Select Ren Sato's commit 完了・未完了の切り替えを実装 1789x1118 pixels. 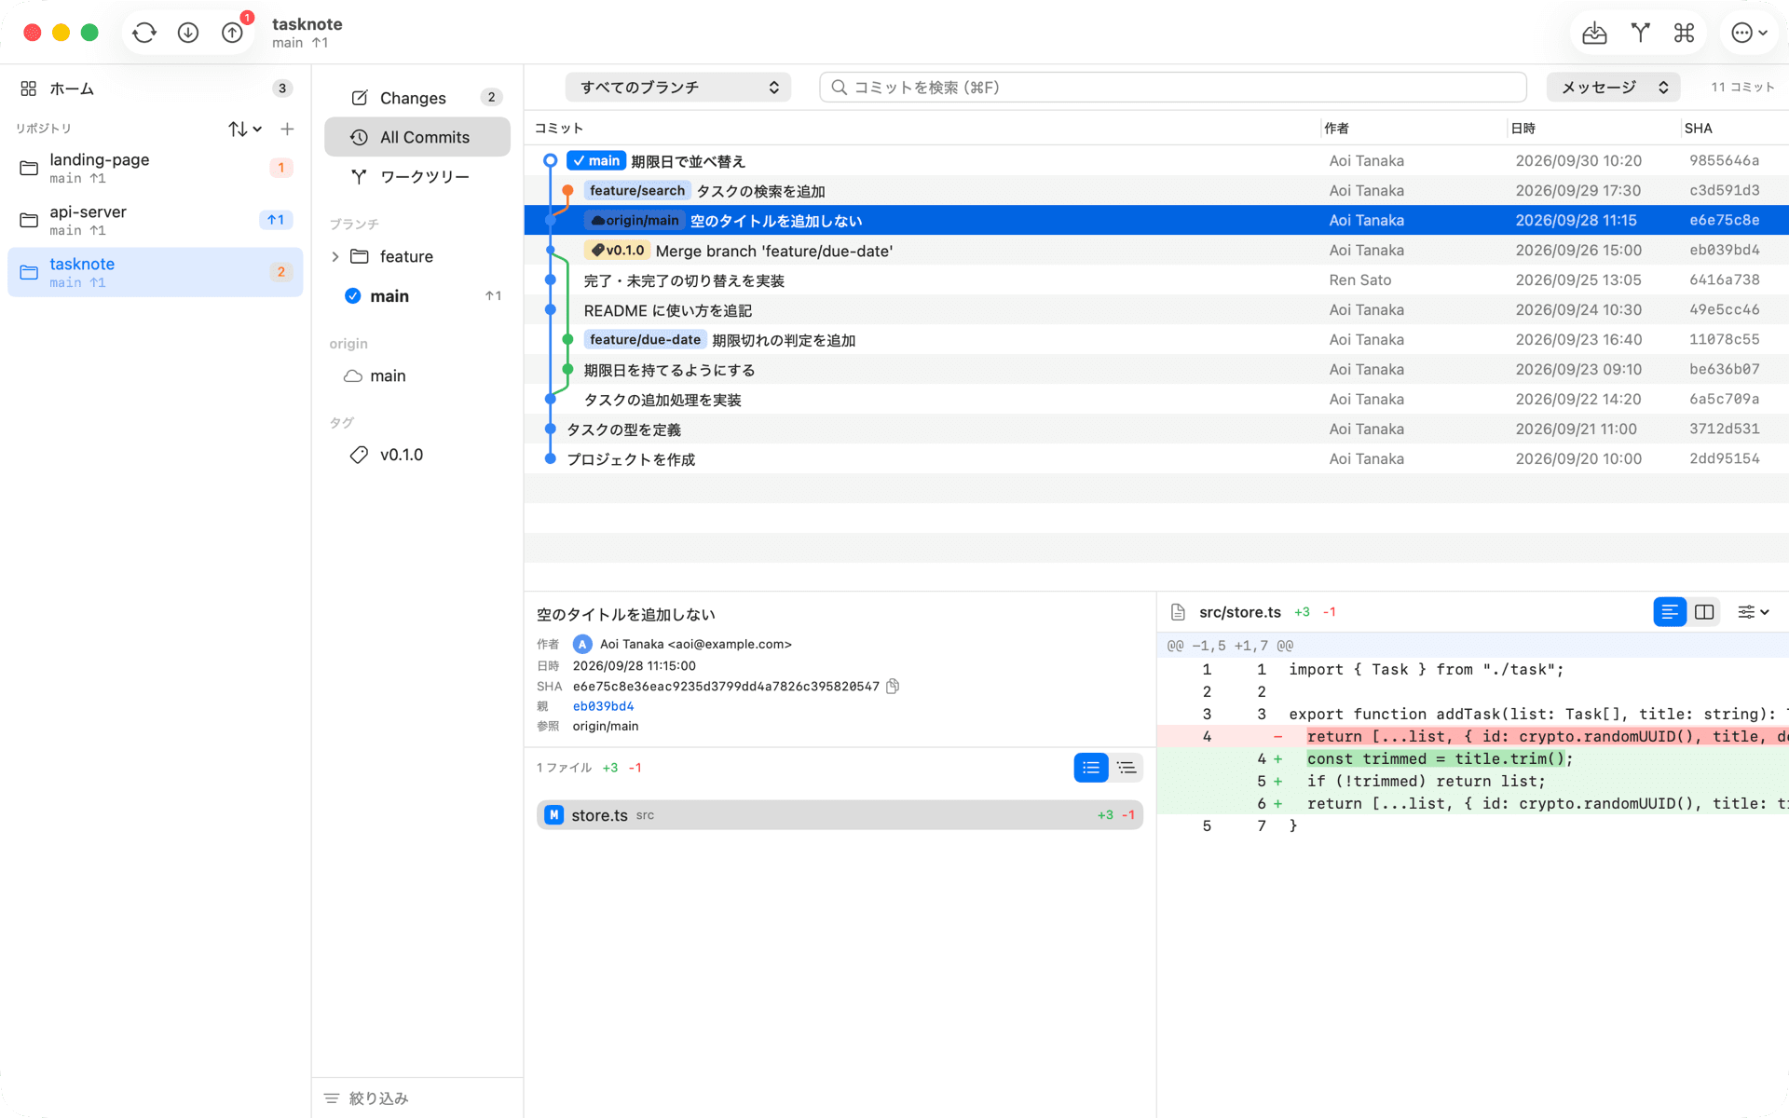1155,280
